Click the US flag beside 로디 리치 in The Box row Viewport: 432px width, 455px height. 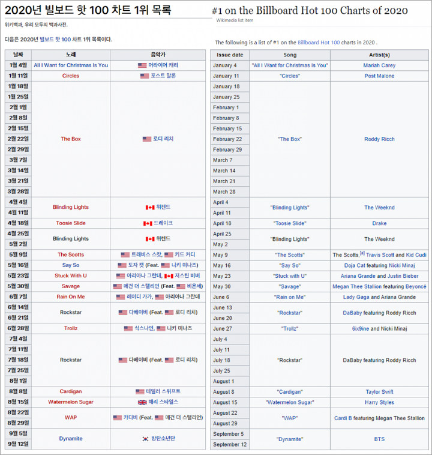(x=147, y=139)
